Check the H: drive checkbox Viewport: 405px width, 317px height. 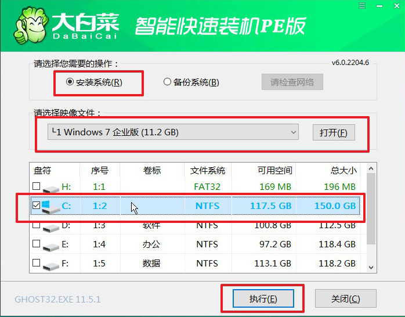(x=37, y=187)
